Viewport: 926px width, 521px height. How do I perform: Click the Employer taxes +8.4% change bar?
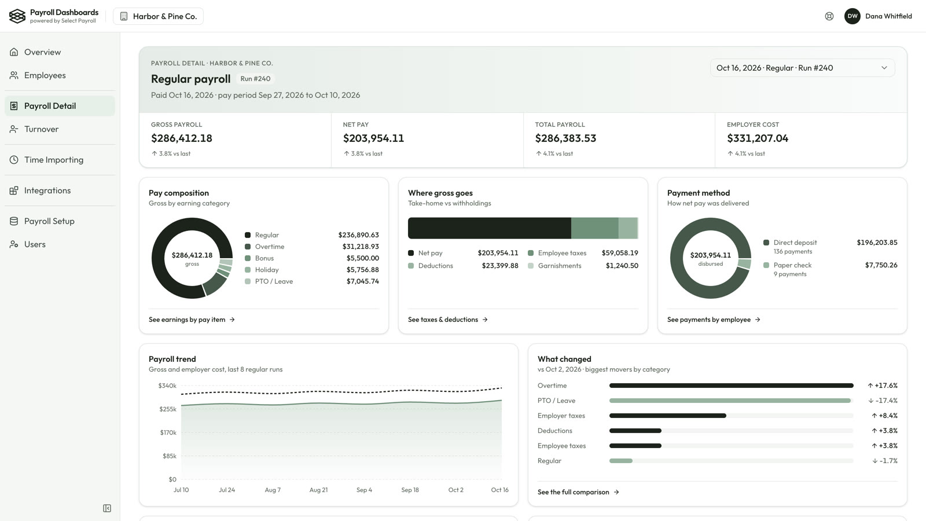point(668,416)
